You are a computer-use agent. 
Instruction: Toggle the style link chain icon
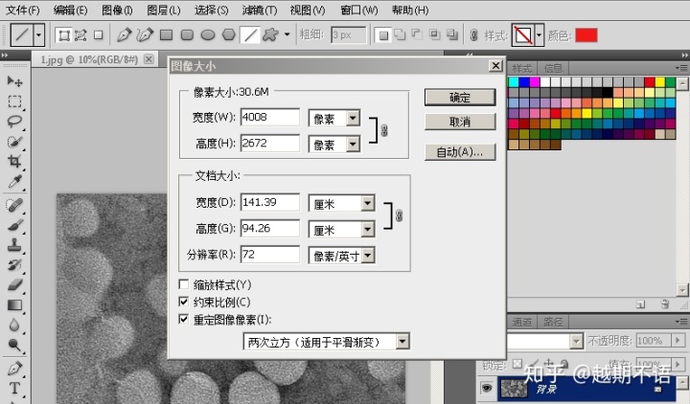coord(473,35)
